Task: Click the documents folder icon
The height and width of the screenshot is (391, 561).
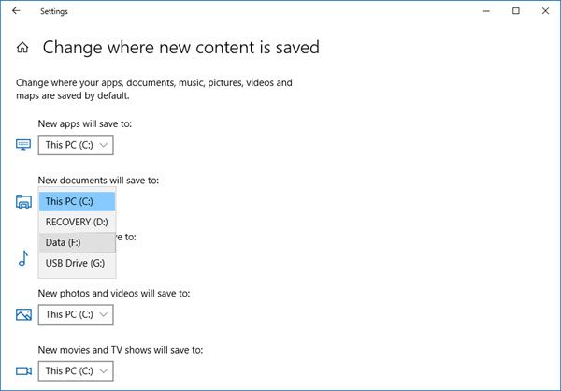Action: pos(23,201)
